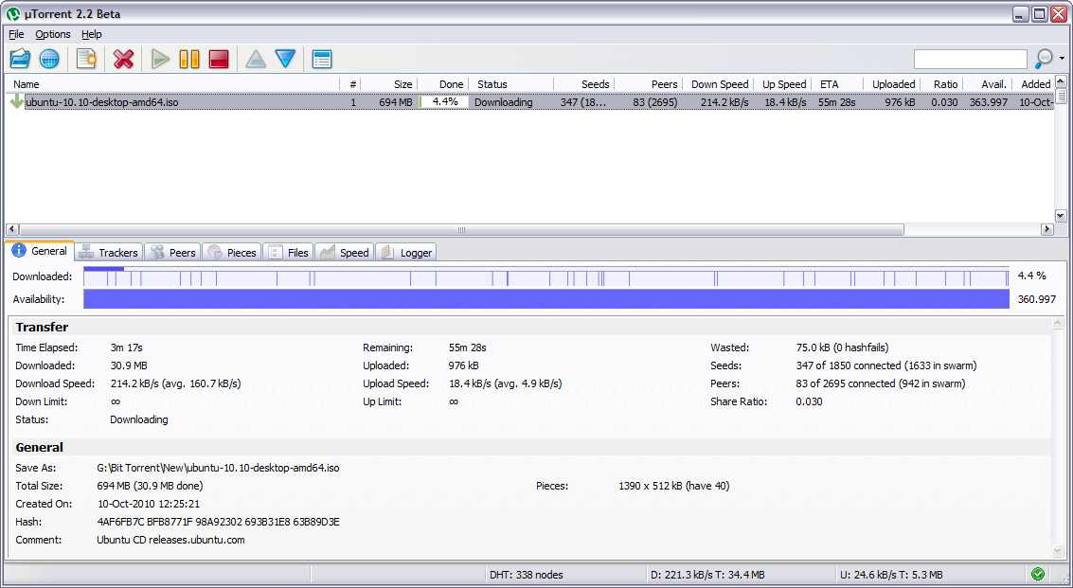Click the Move Up Queue arrow icon
This screenshot has width=1073, height=588.
click(256, 59)
